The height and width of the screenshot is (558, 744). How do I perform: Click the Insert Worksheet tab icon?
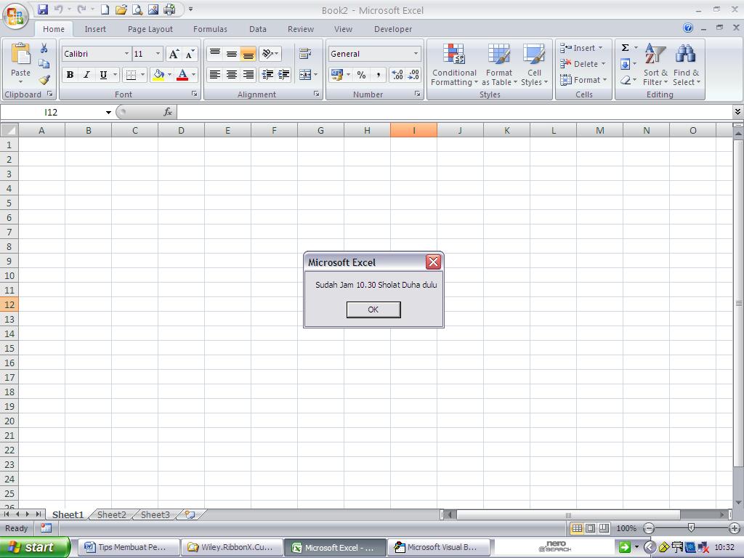(x=190, y=514)
